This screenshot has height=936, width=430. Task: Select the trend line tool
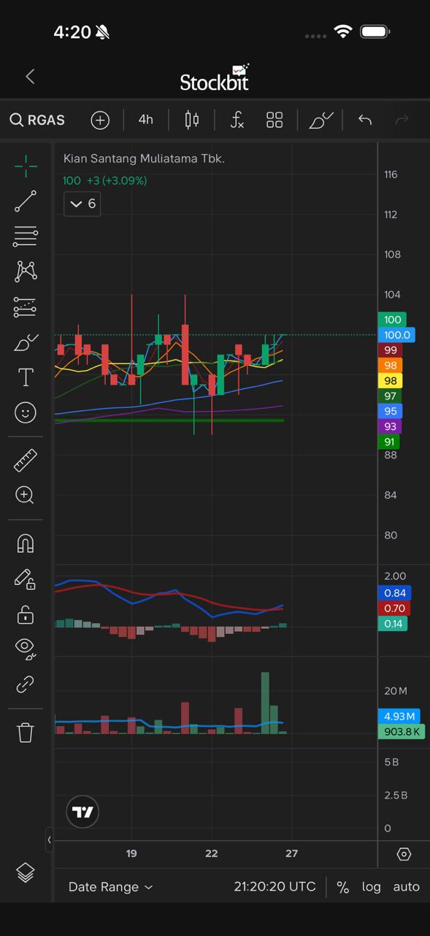(26, 201)
